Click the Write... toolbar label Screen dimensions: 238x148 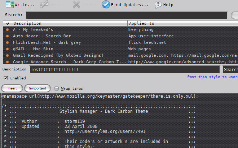25,5
